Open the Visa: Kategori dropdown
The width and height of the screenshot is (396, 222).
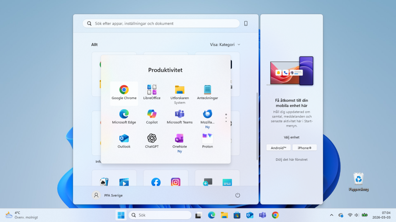225,44
